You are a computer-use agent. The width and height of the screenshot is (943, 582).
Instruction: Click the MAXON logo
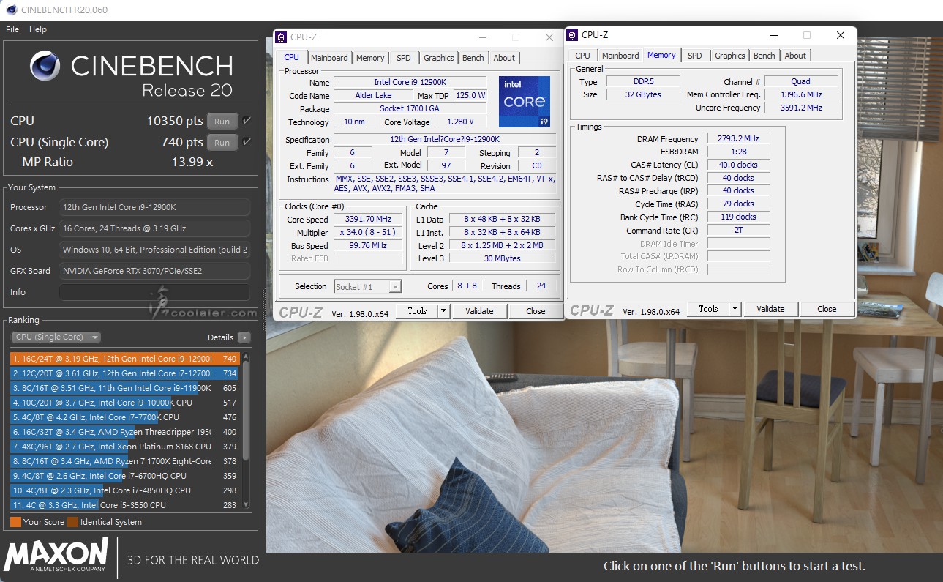(x=56, y=556)
